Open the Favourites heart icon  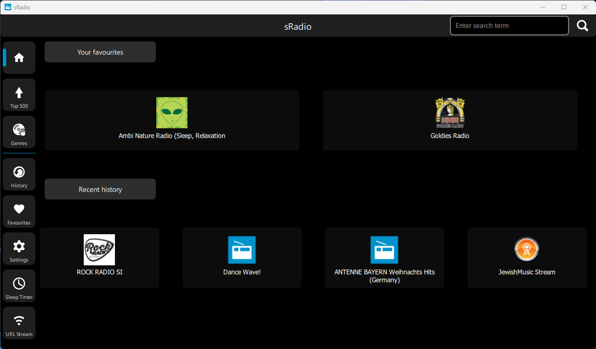[x=19, y=209]
